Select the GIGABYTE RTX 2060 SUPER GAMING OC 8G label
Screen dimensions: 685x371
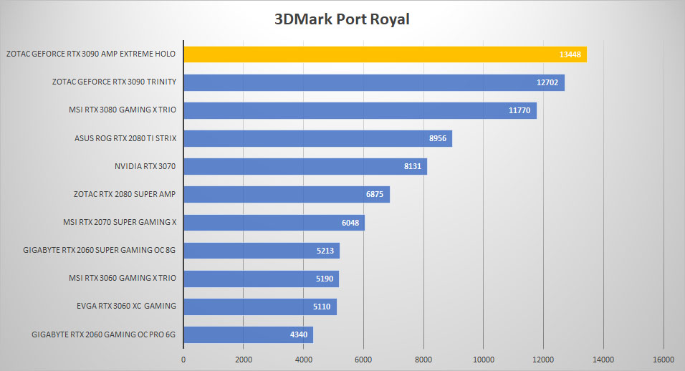tap(99, 250)
